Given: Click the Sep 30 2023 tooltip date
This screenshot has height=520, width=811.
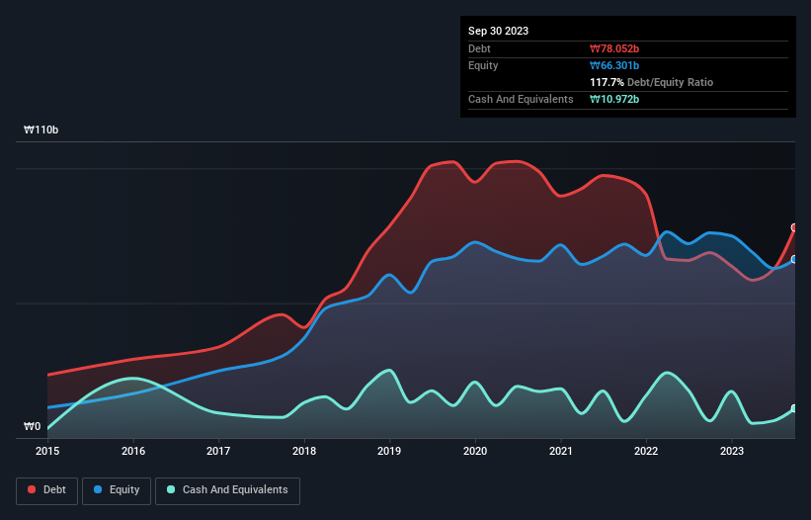Looking at the screenshot, I should [498, 31].
